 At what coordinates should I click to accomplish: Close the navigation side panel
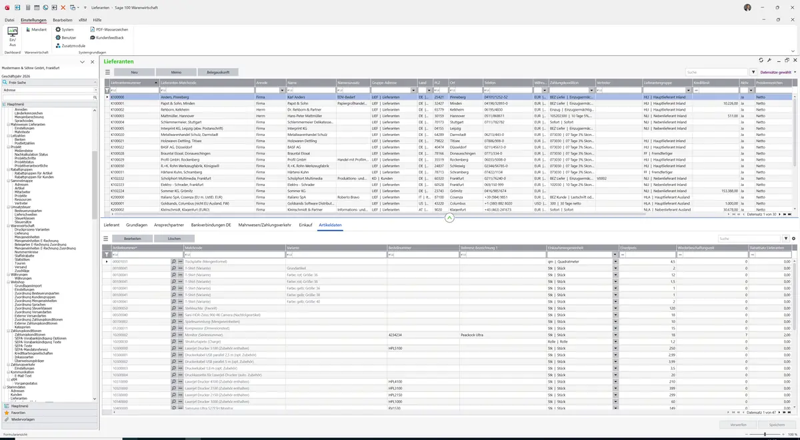point(92,62)
